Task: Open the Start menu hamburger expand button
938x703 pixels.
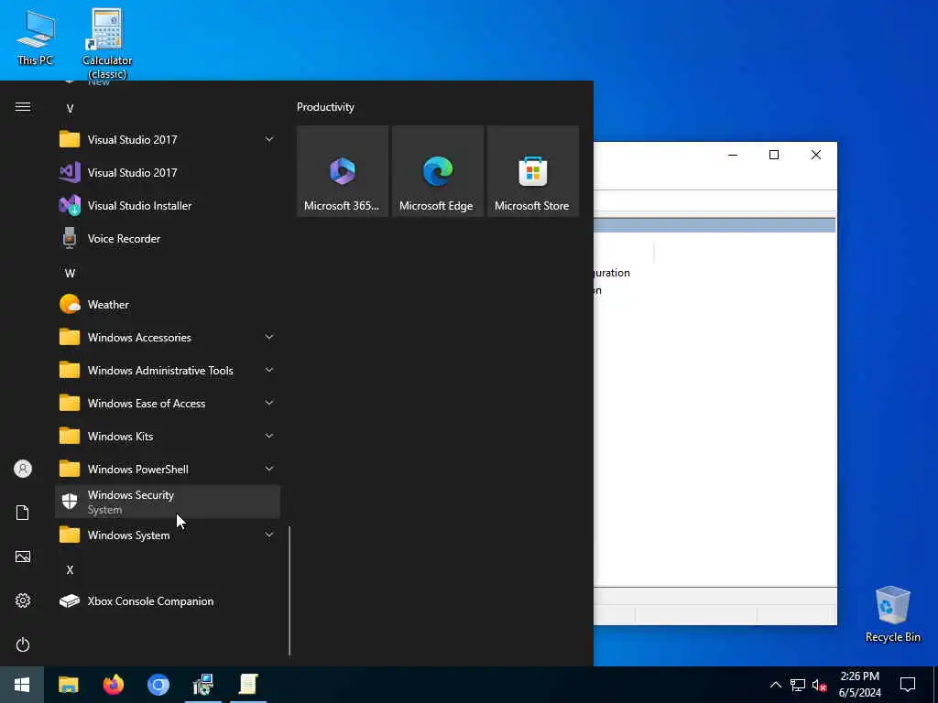Action: (23, 107)
